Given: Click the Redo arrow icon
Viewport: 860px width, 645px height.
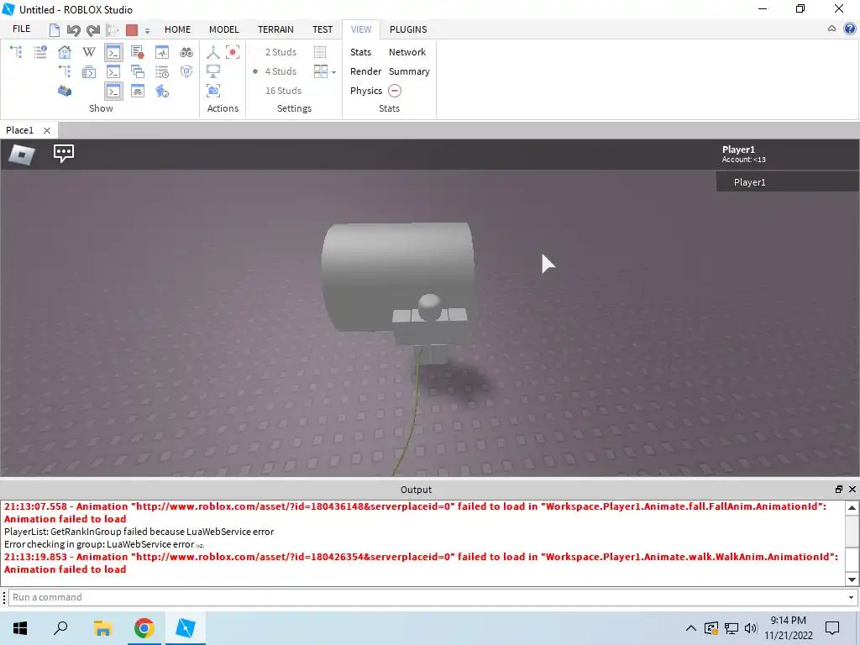Looking at the screenshot, I should (92, 29).
